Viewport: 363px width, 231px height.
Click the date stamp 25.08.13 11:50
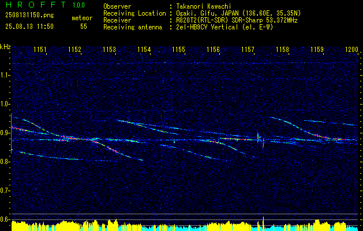[x=29, y=27]
